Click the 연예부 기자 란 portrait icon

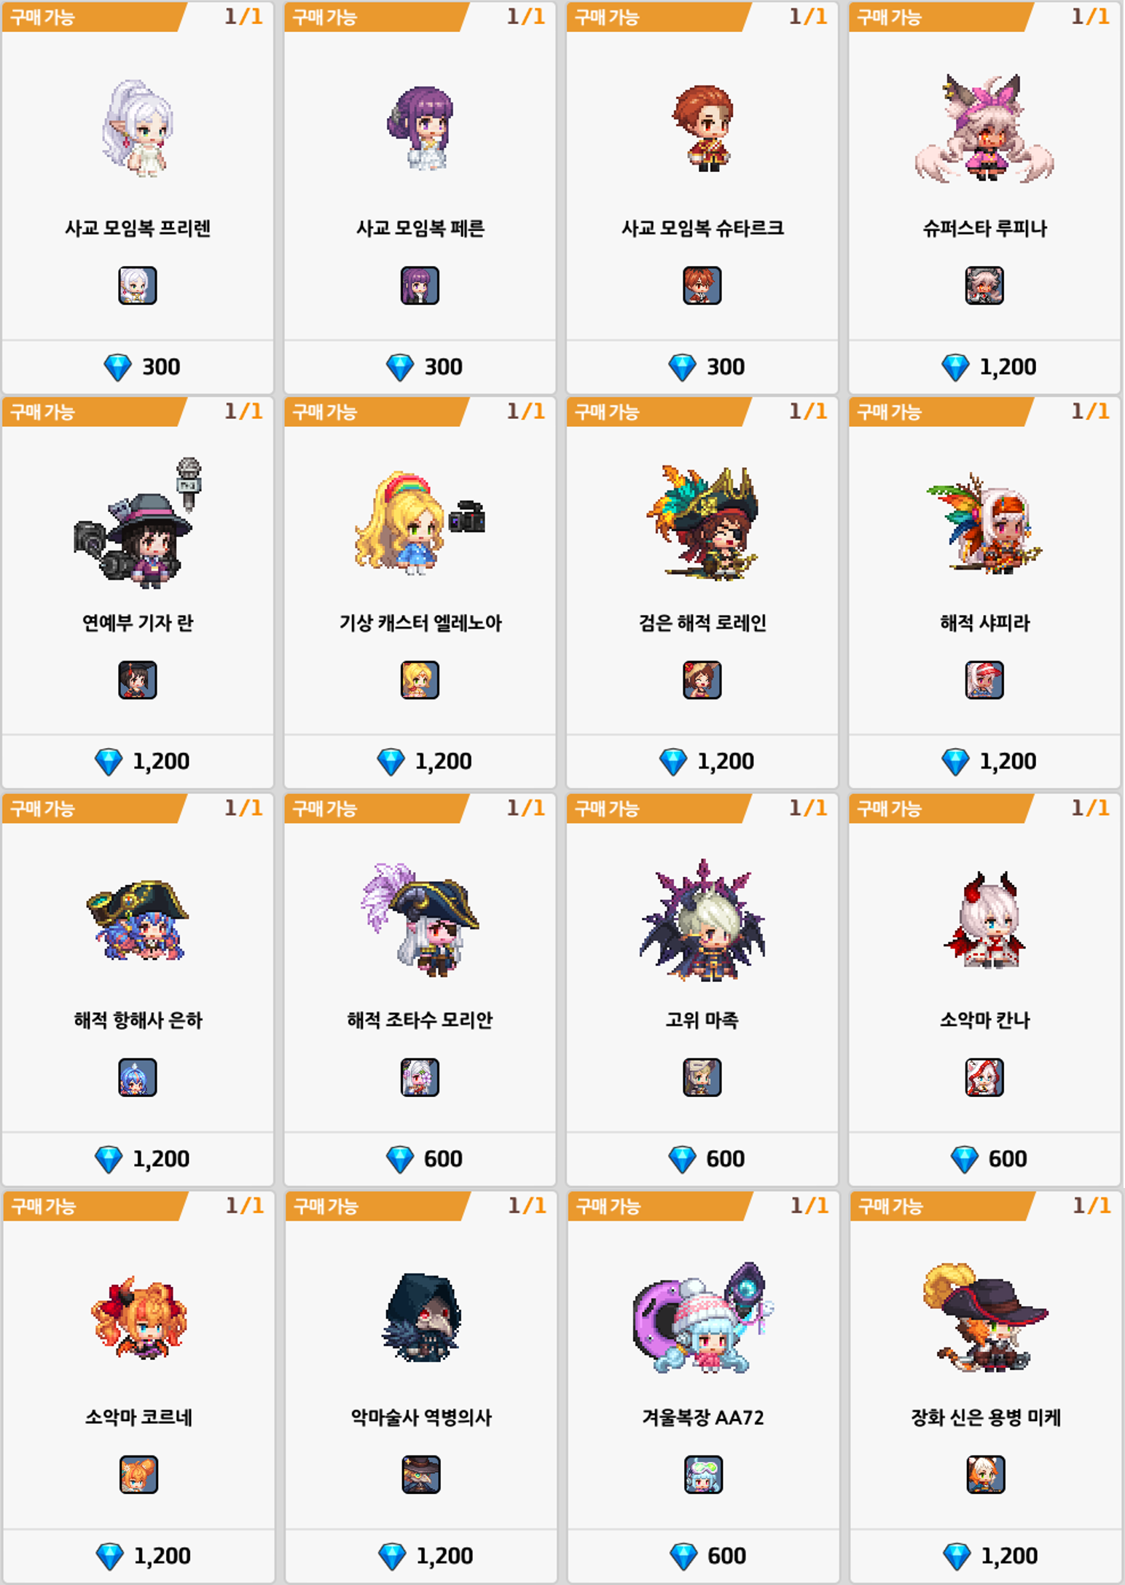click(137, 680)
